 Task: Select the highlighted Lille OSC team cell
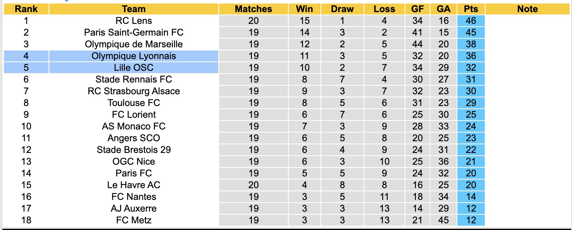[134, 68]
